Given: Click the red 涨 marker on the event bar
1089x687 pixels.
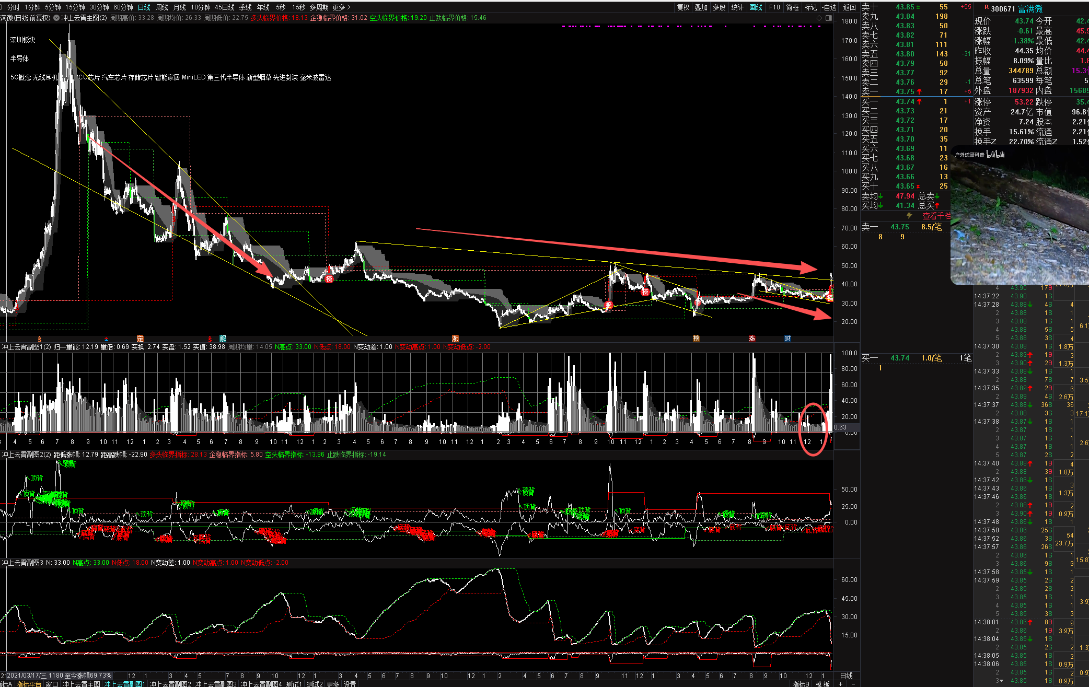Looking at the screenshot, I should [x=752, y=339].
